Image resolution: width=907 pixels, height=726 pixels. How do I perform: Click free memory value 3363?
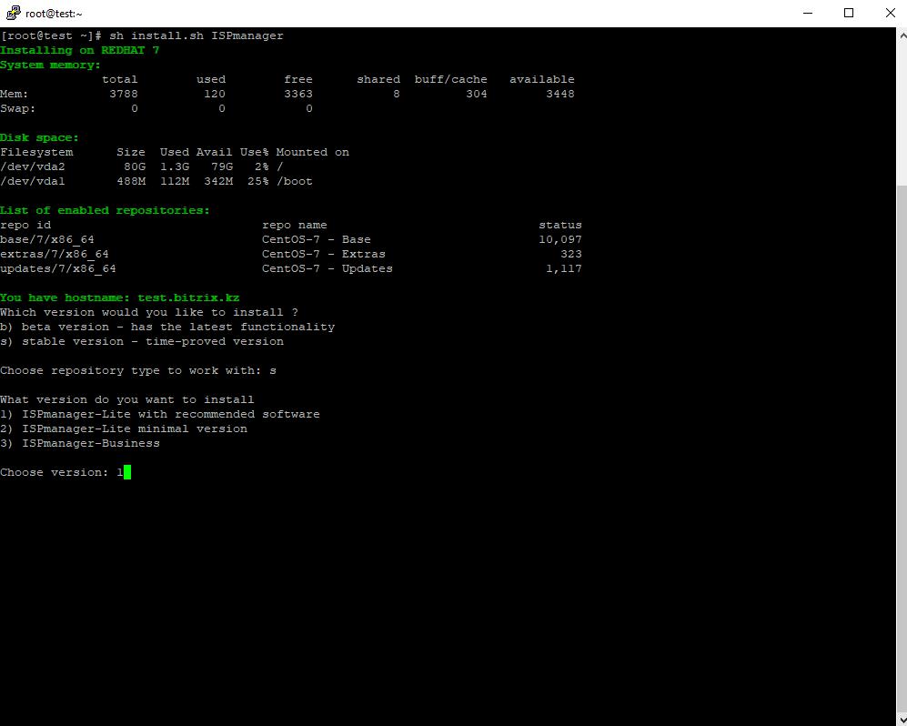click(297, 94)
